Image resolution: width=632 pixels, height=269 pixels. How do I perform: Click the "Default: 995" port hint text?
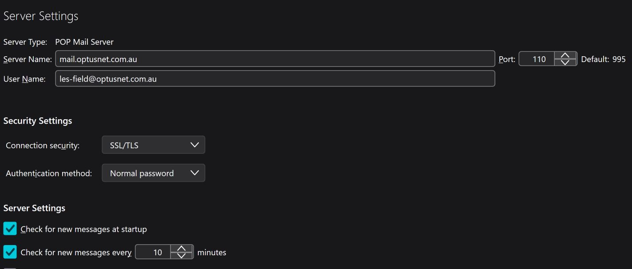603,59
